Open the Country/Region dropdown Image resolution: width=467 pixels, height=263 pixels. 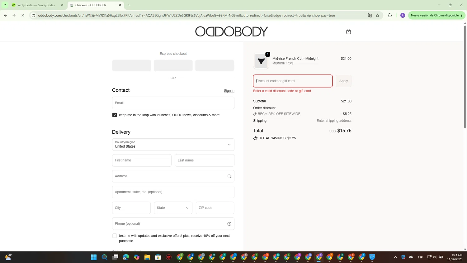173,145
